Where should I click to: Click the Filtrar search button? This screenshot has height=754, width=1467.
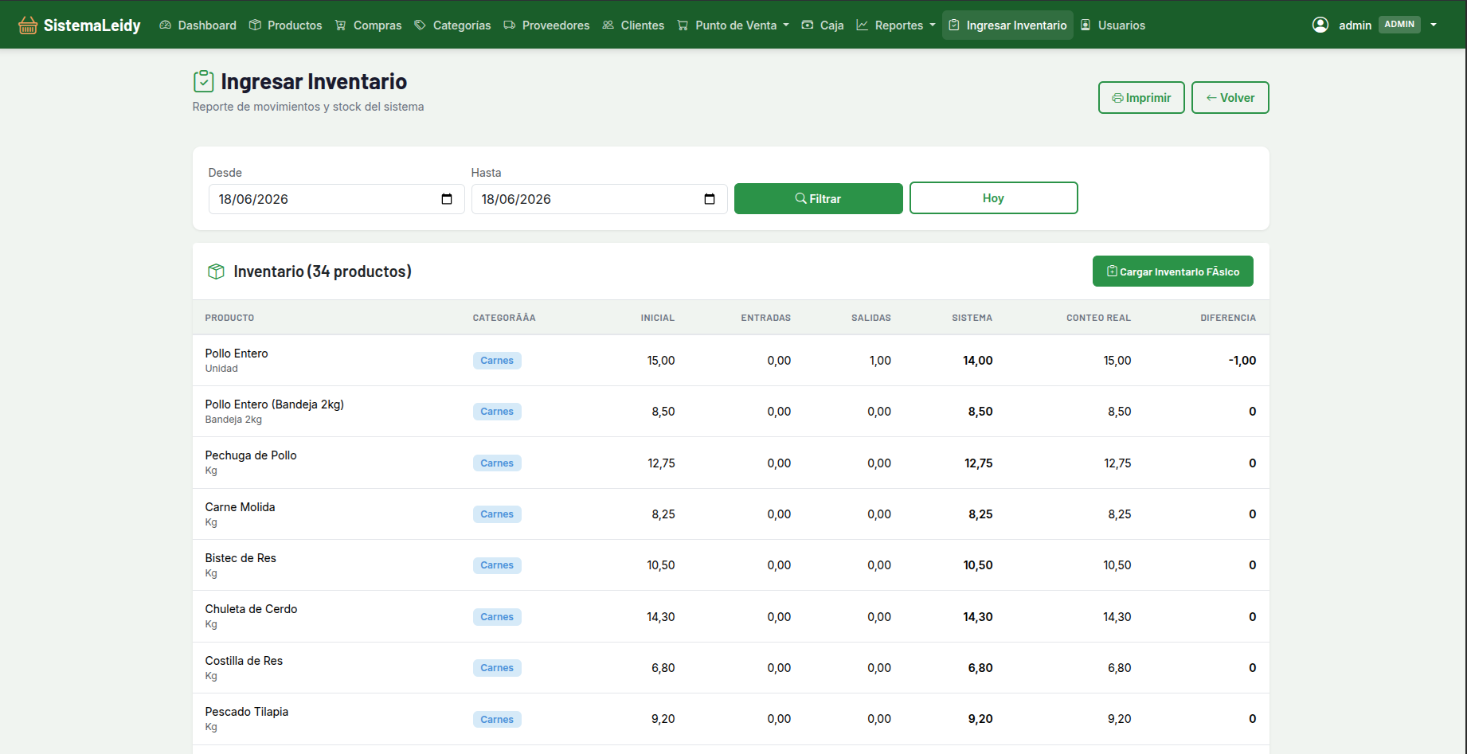(x=818, y=199)
